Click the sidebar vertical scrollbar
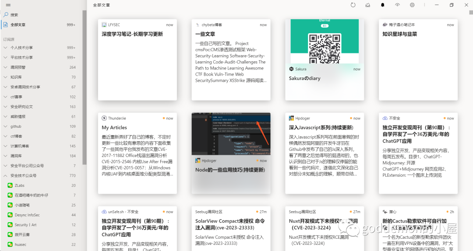473x251 pixels. [x=85, y=87]
